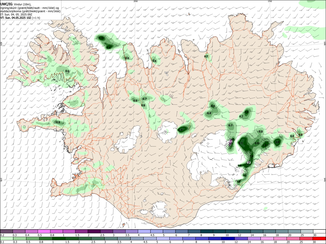
Task: Click the "slydda/snjókoma" legend line
Action: pyautogui.click(x=30, y=11)
